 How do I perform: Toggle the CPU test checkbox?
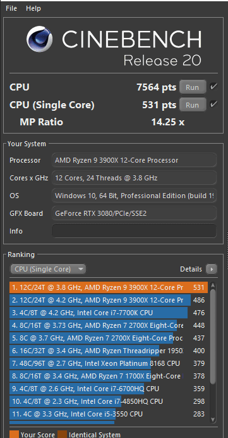[213, 87]
